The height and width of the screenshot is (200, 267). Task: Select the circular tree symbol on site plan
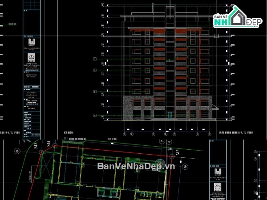pos(160,164)
